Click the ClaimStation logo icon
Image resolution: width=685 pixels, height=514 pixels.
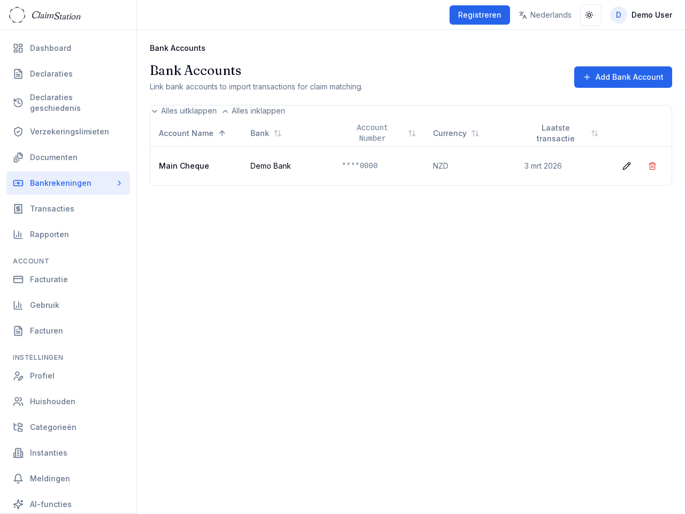click(17, 15)
